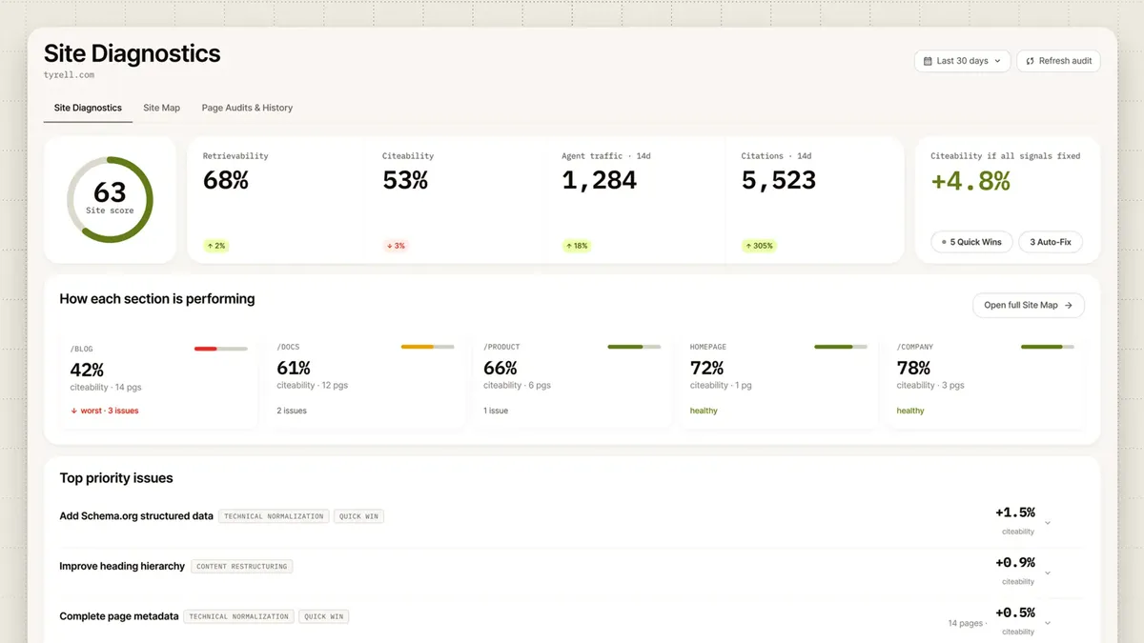Click the HOMEPAGE green progress bar

[841, 347]
